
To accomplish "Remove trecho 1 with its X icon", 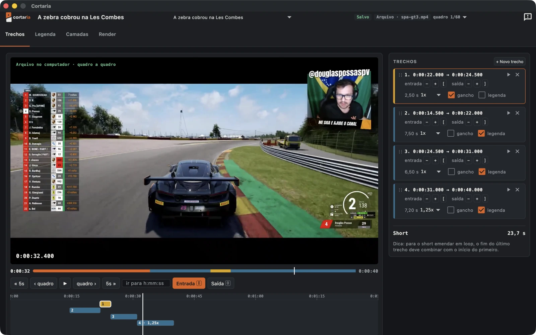I will point(517,75).
